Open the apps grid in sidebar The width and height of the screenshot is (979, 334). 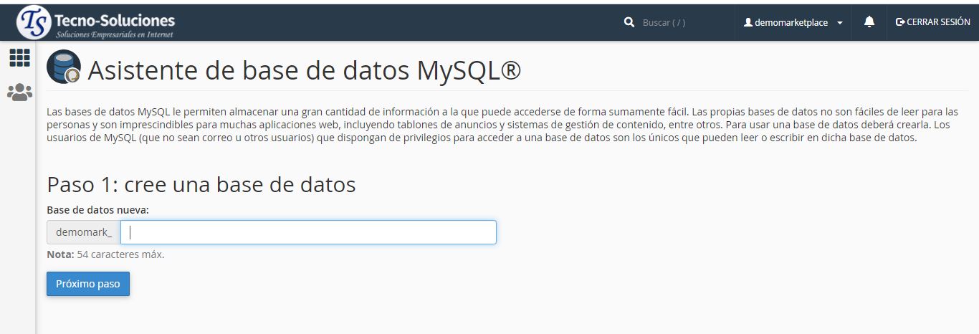click(19, 58)
